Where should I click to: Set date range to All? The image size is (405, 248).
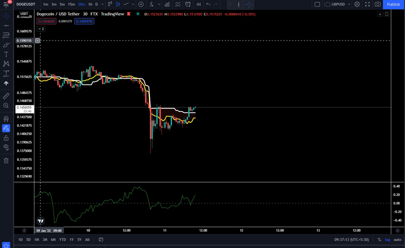click(87, 239)
